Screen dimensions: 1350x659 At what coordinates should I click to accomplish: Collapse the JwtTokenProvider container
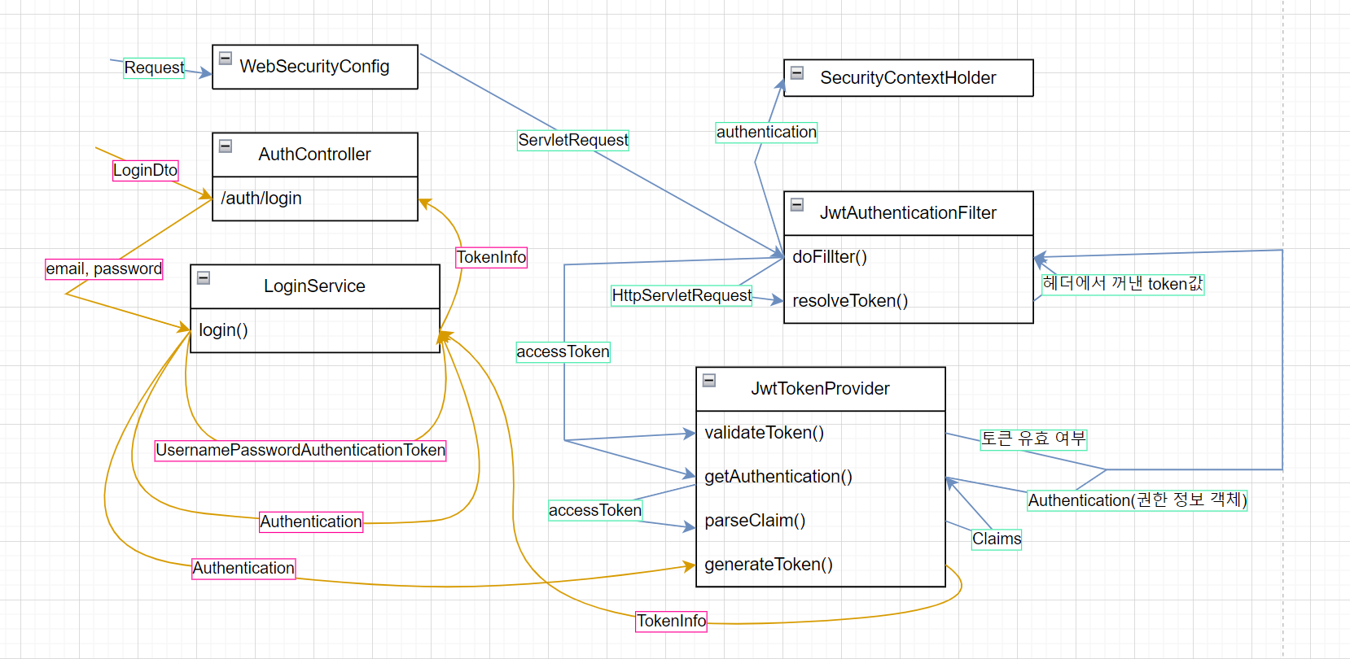pos(709,381)
